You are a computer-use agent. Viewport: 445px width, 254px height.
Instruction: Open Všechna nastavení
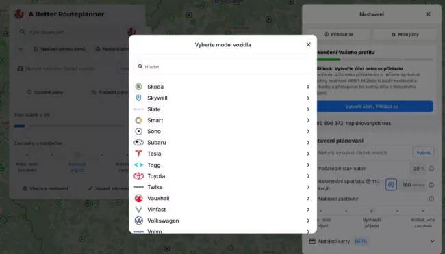(x=45, y=188)
